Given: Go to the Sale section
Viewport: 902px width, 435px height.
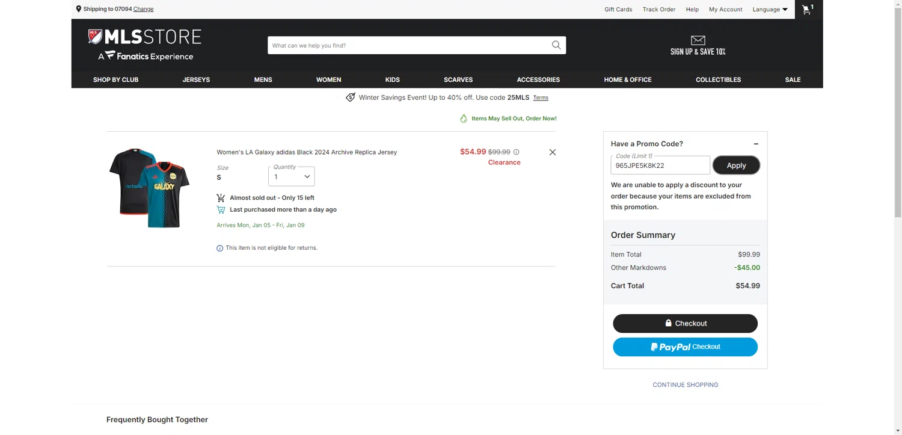Looking at the screenshot, I should click(x=793, y=79).
